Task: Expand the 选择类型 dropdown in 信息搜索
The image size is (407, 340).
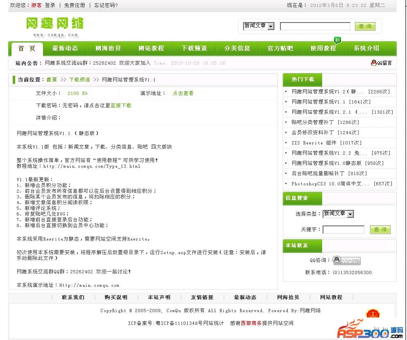Action: [338, 214]
